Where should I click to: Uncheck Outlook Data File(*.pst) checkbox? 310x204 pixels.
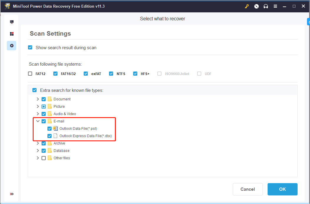pos(50,129)
